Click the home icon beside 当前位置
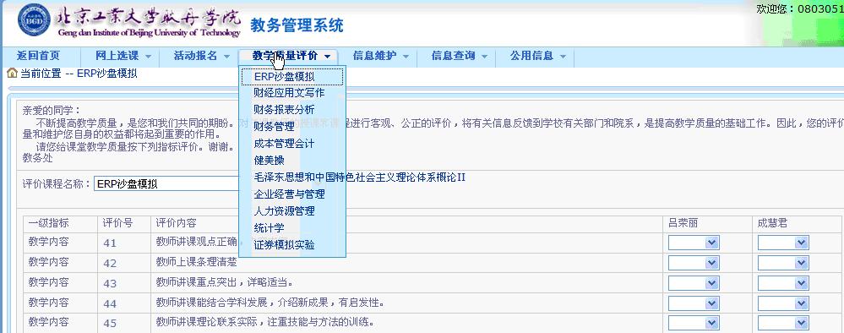The width and height of the screenshot is (844, 333). pyautogui.click(x=12, y=74)
